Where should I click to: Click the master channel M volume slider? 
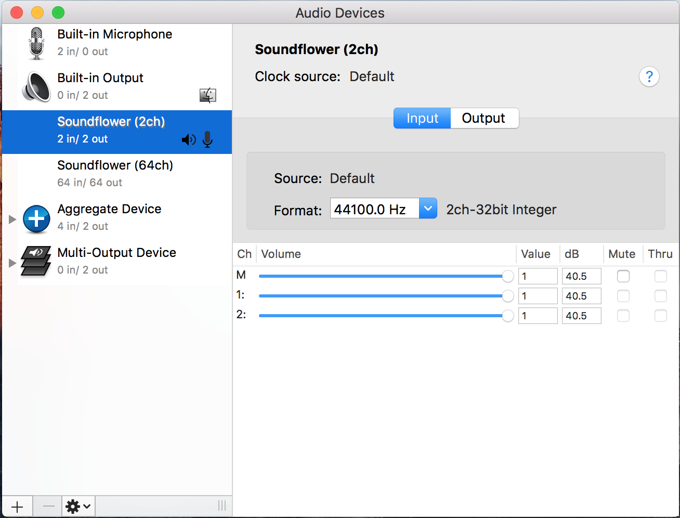coord(386,276)
